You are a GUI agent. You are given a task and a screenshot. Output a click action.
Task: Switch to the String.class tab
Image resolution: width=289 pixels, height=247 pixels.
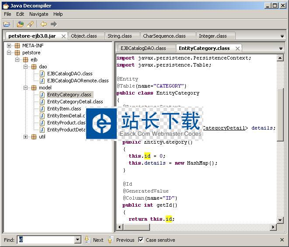119,36
